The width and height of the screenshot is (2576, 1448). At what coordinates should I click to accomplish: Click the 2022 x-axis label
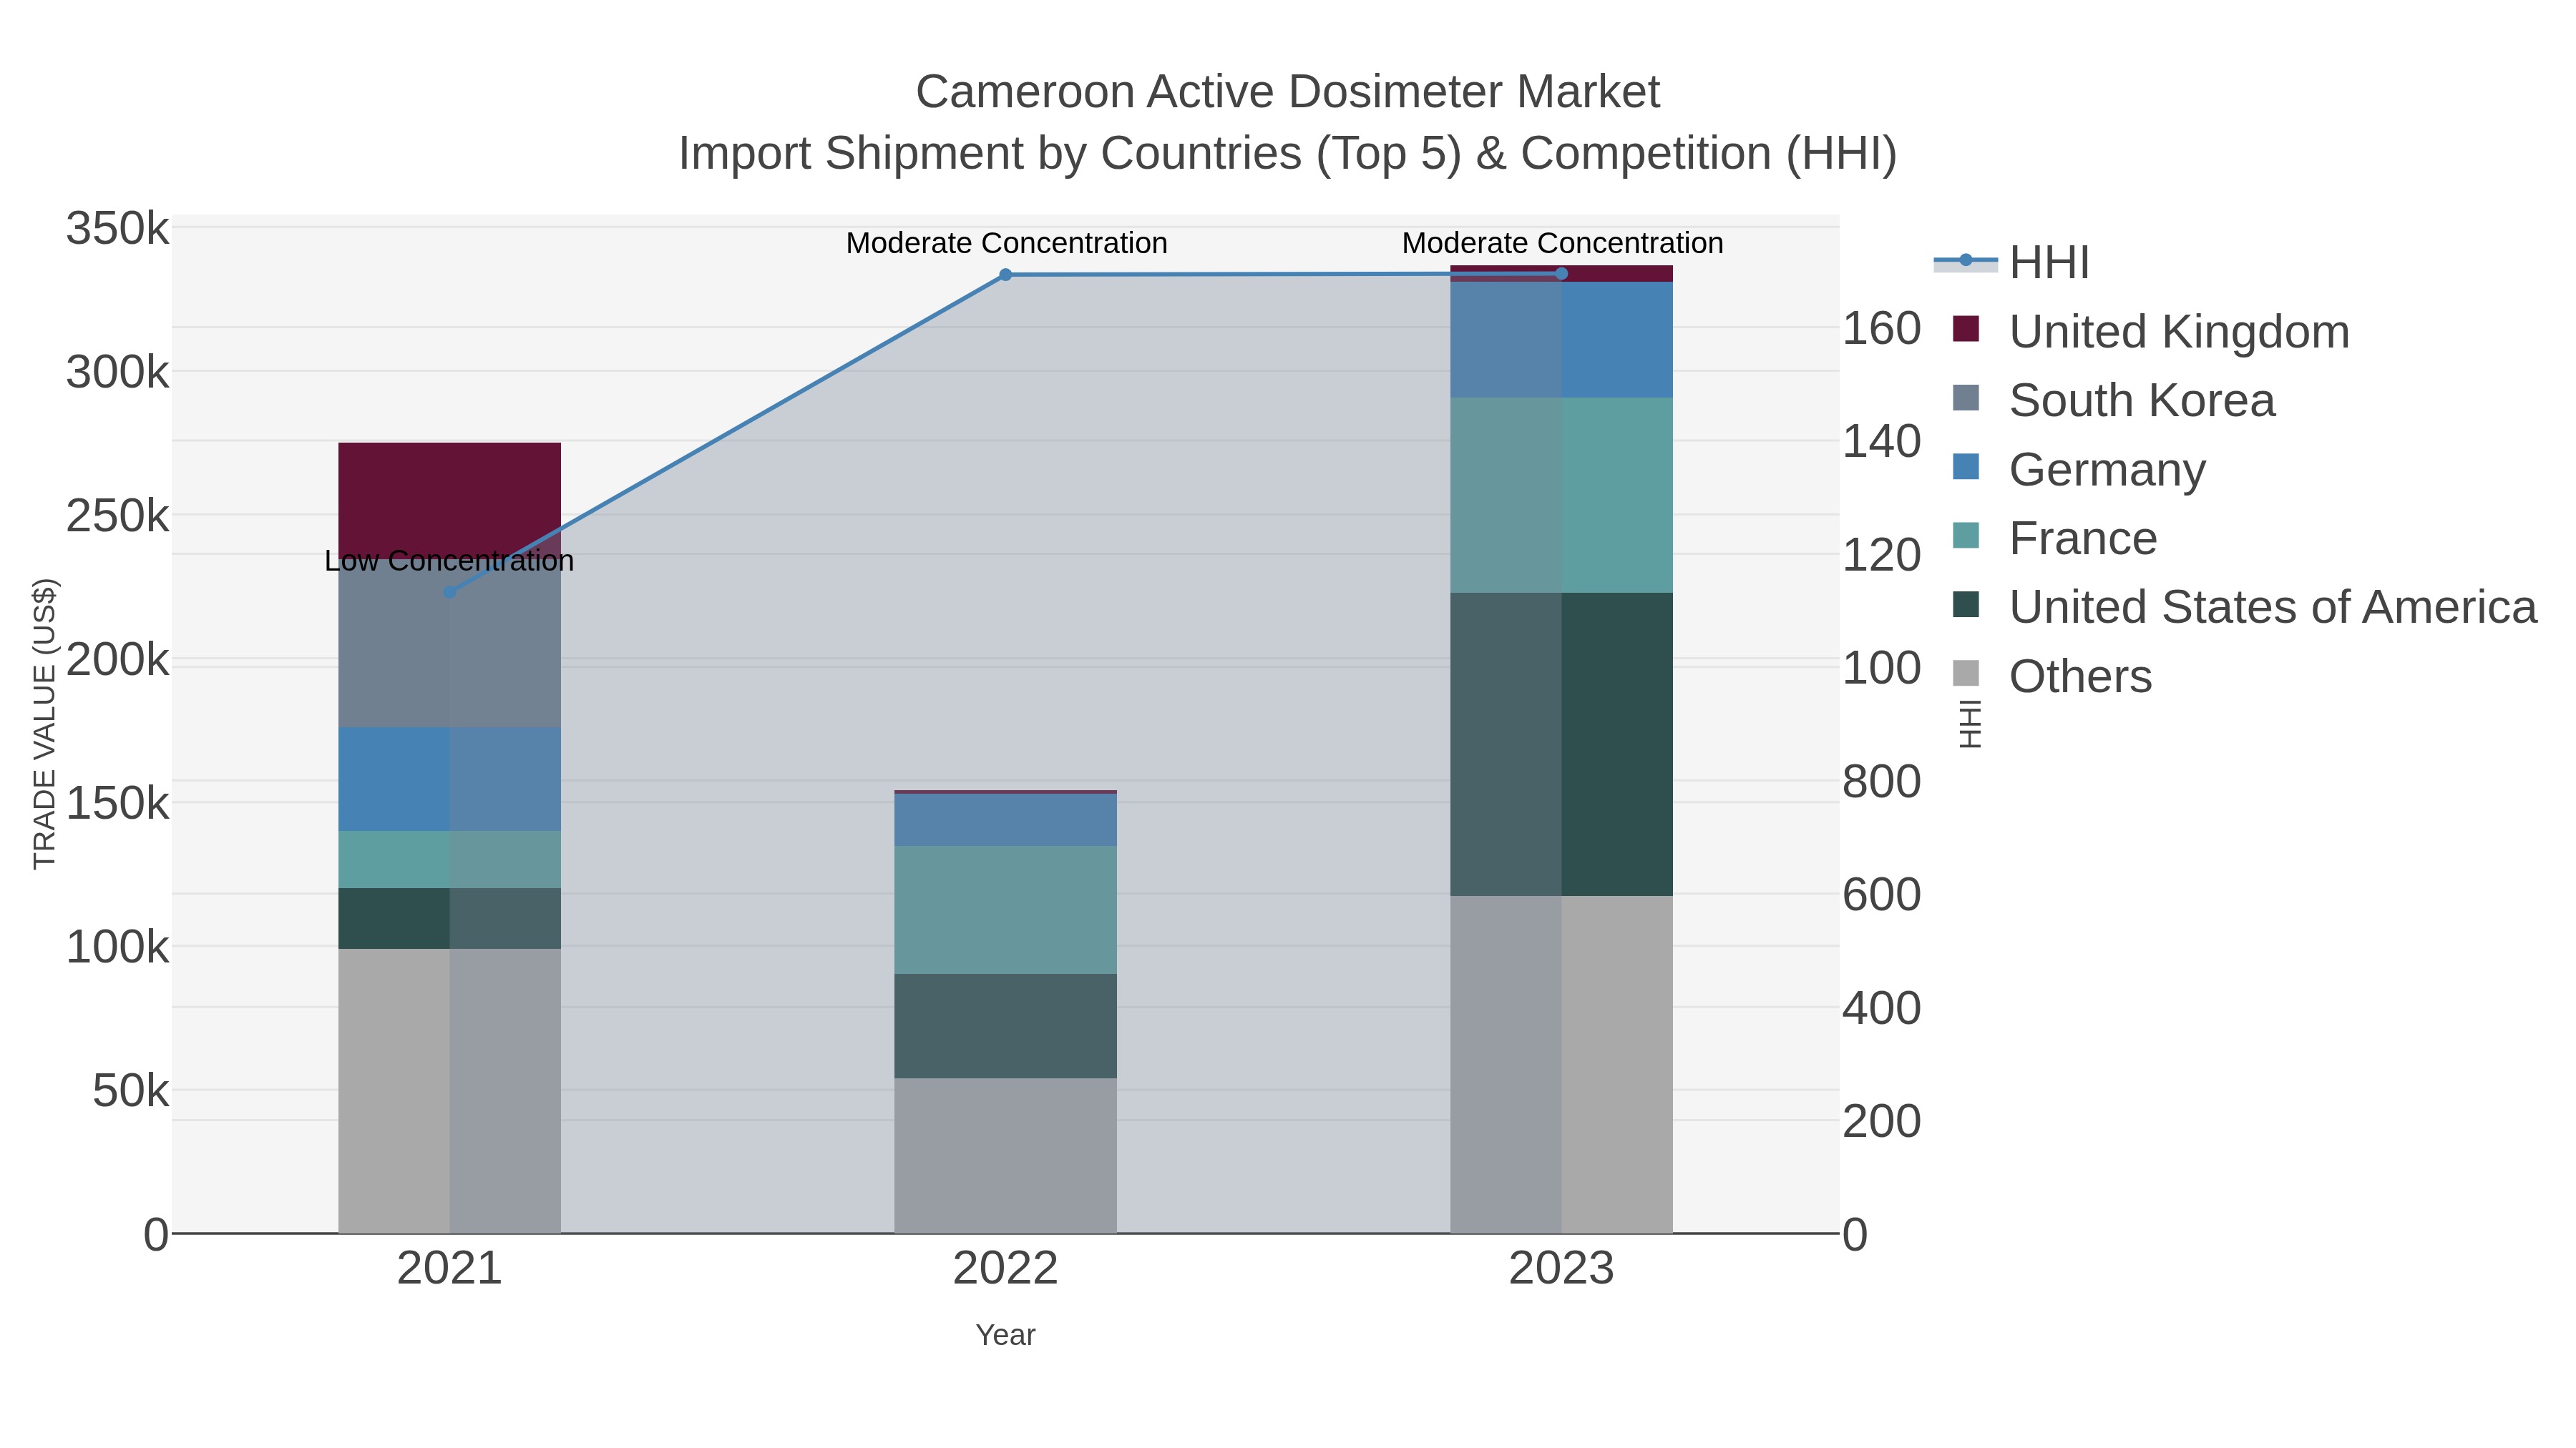[x=1006, y=1269]
